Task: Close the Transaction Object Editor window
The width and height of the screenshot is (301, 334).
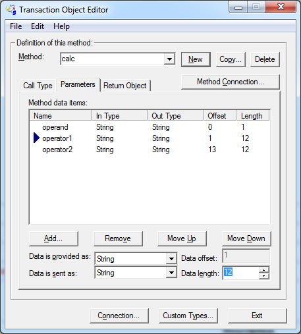Action: click(281, 7)
